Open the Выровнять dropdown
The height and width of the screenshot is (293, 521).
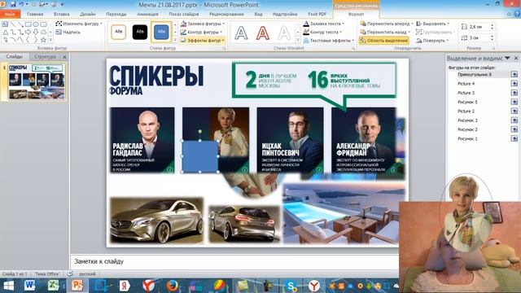coord(432,24)
